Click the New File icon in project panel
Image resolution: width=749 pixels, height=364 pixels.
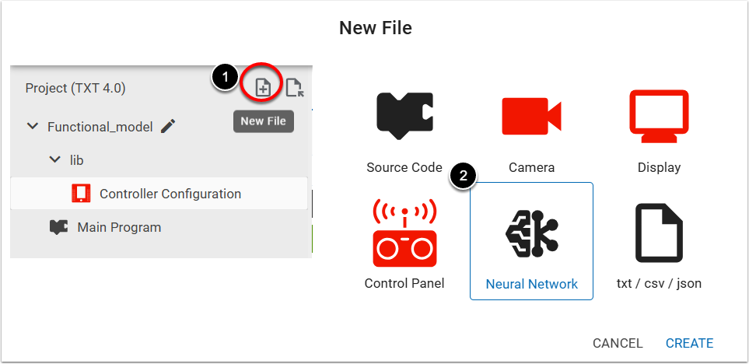263,88
